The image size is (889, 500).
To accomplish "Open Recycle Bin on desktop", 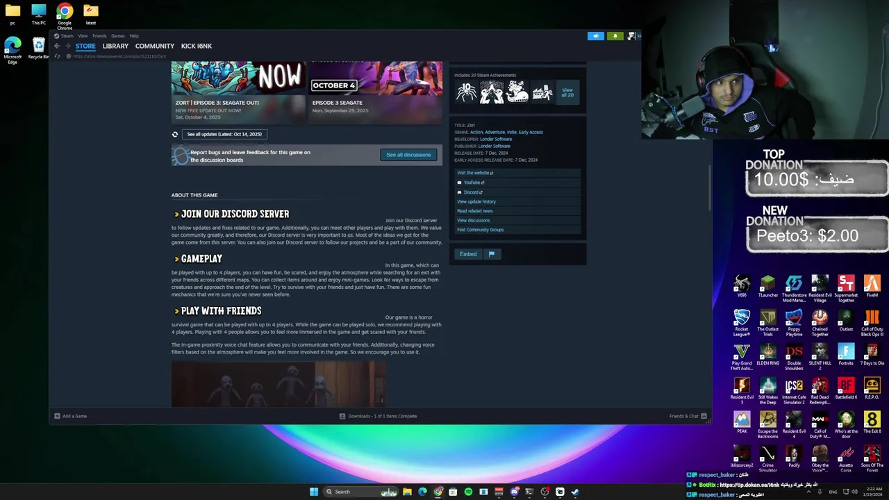I will 38,48.
